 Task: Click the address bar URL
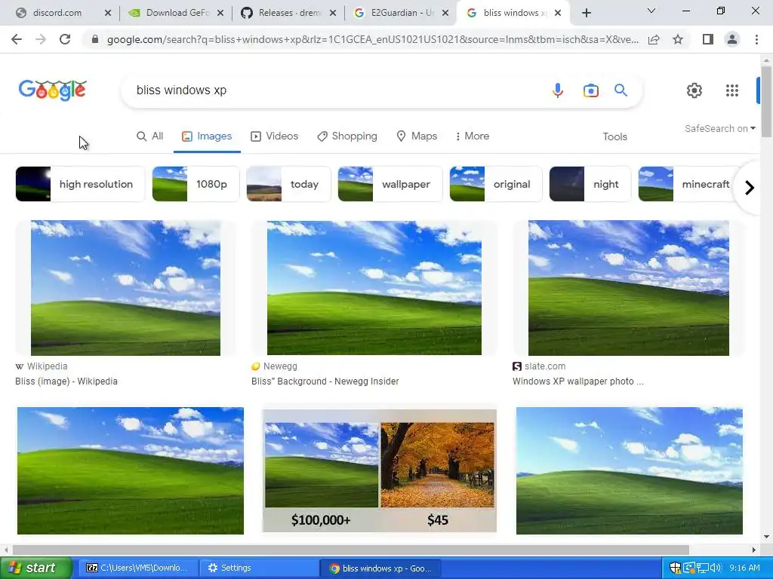pyautogui.click(x=373, y=39)
